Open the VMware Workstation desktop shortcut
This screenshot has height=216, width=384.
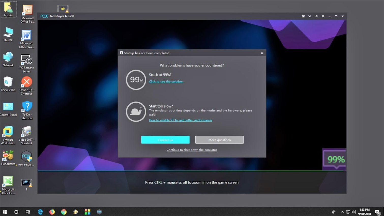[x=8, y=136]
